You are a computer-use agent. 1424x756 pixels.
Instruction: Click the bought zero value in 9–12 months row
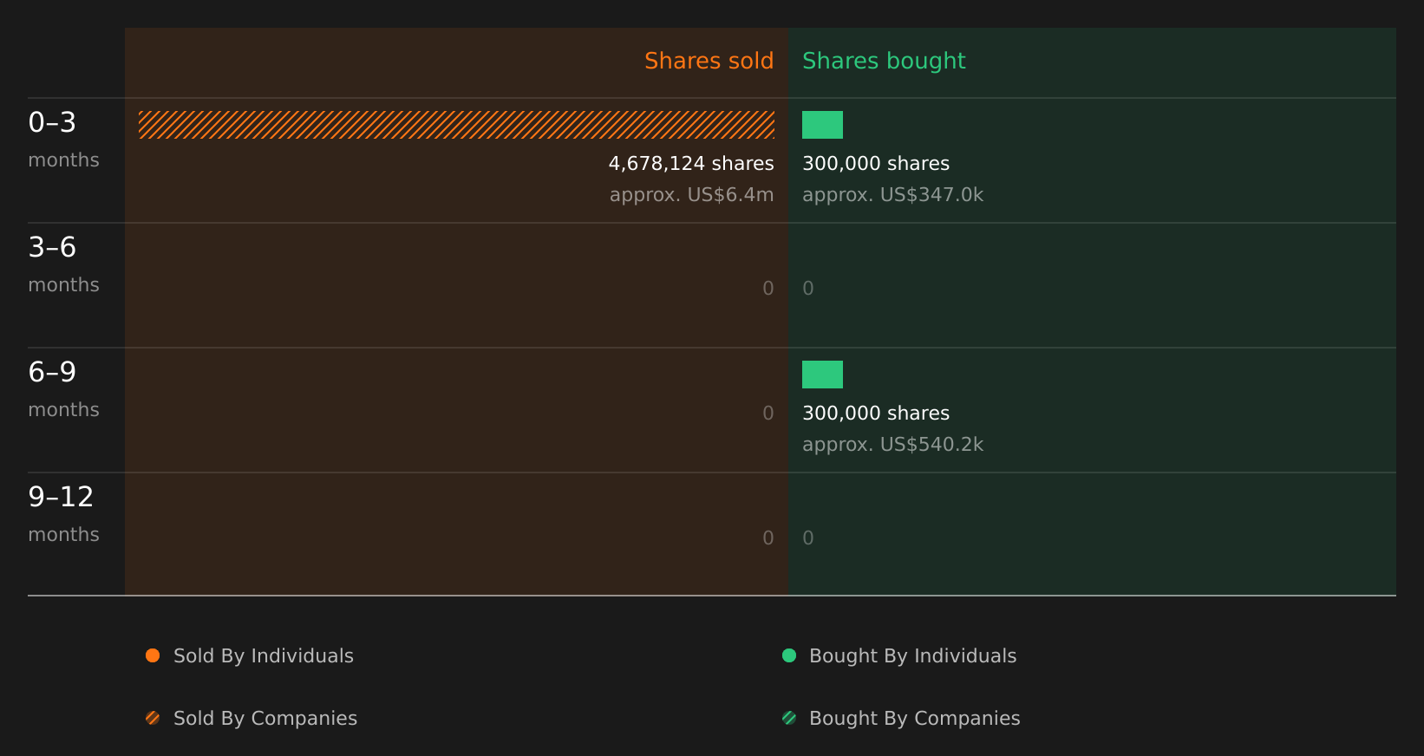(x=808, y=538)
